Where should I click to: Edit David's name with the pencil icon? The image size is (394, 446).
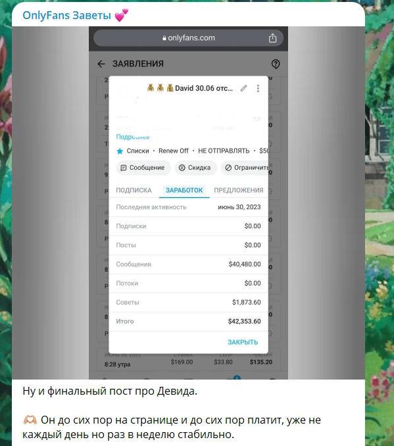[243, 88]
